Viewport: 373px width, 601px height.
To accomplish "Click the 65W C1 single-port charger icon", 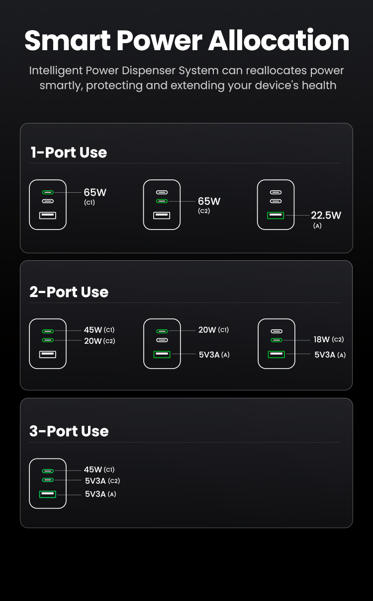I will tap(48, 205).
